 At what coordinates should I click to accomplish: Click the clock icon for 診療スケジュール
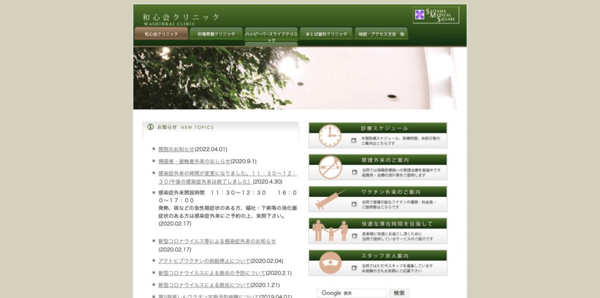click(x=329, y=136)
